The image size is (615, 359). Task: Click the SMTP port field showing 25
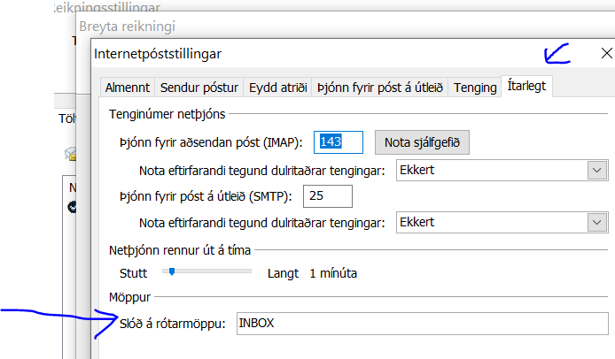coord(328,195)
